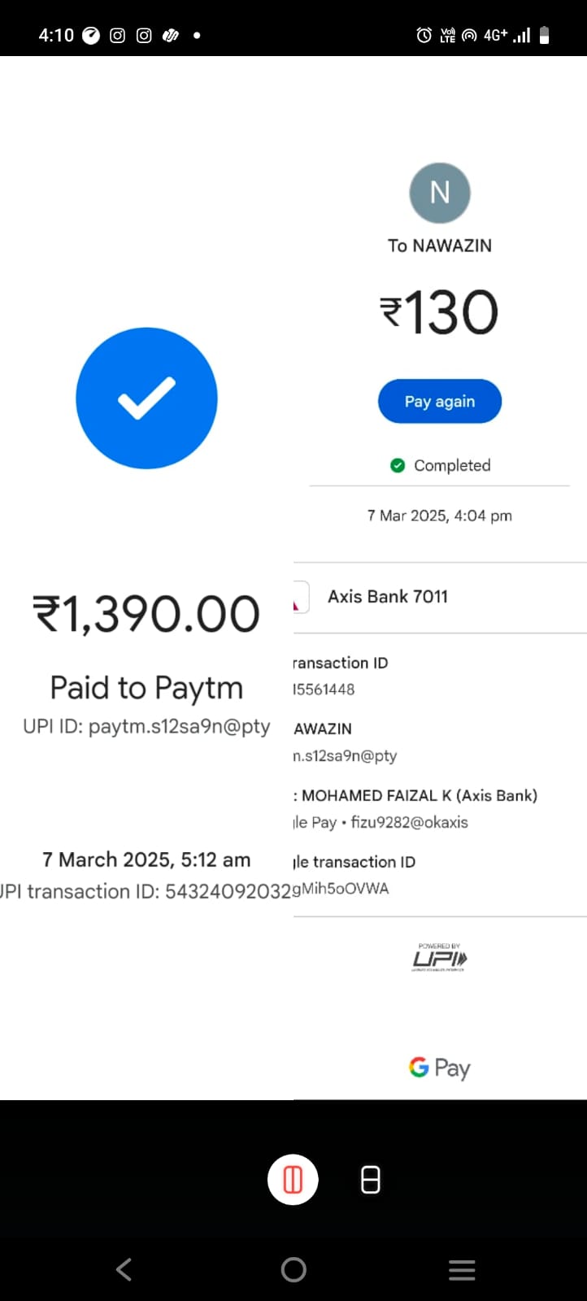Tap the side-by-side collage layout button

[x=293, y=1179]
